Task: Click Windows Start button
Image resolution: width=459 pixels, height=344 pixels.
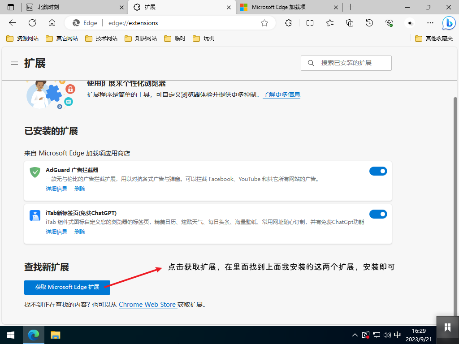Action: (11, 335)
